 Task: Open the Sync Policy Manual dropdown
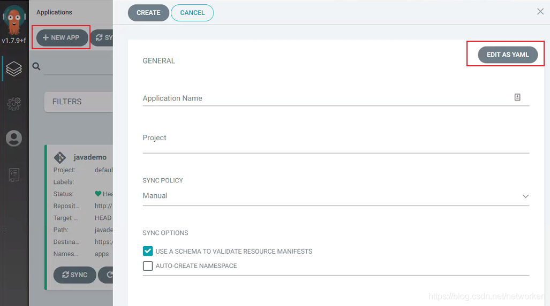[x=336, y=196]
